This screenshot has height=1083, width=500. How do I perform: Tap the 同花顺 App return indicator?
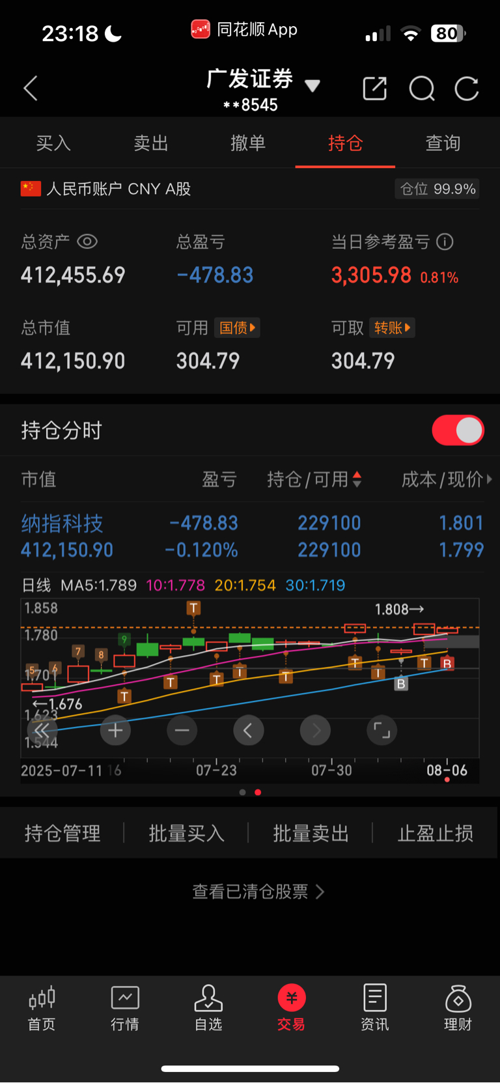tap(244, 29)
